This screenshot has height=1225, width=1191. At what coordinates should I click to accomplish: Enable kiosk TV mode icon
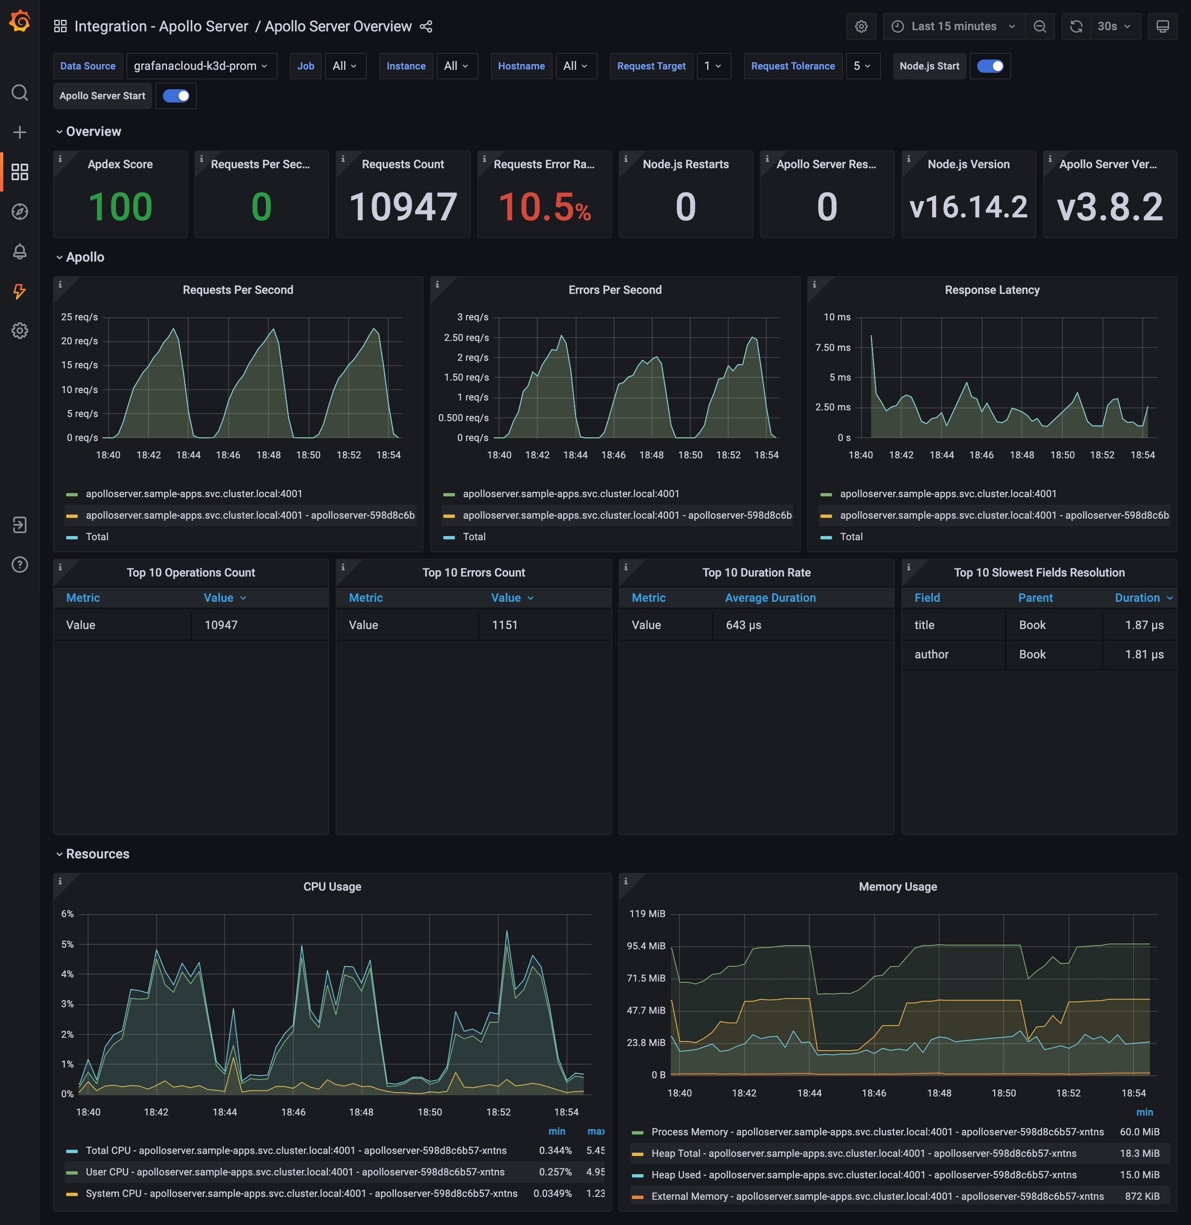1162,26
